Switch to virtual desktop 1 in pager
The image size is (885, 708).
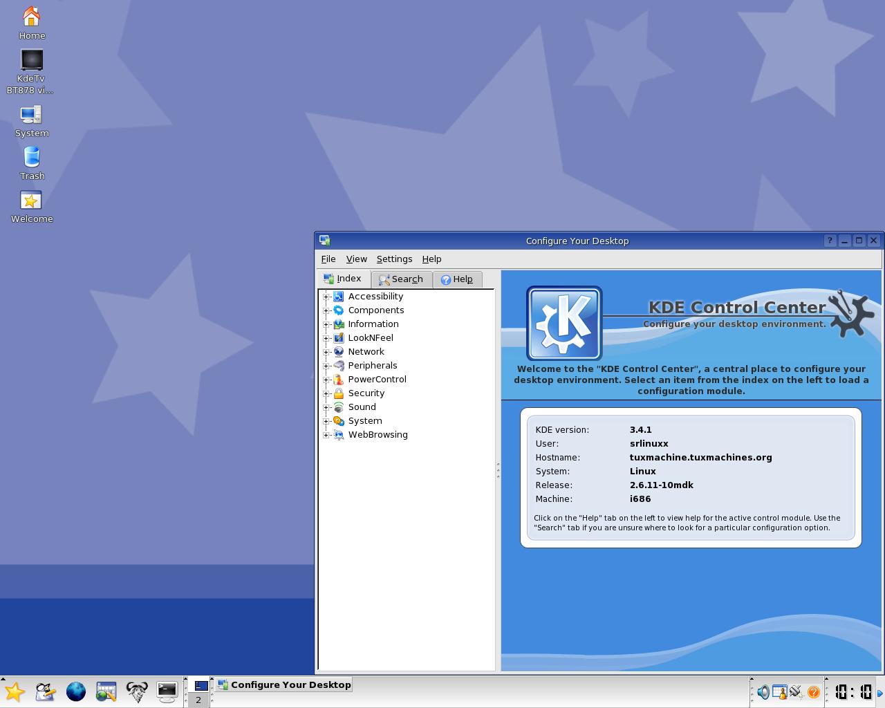coord(198,685)
